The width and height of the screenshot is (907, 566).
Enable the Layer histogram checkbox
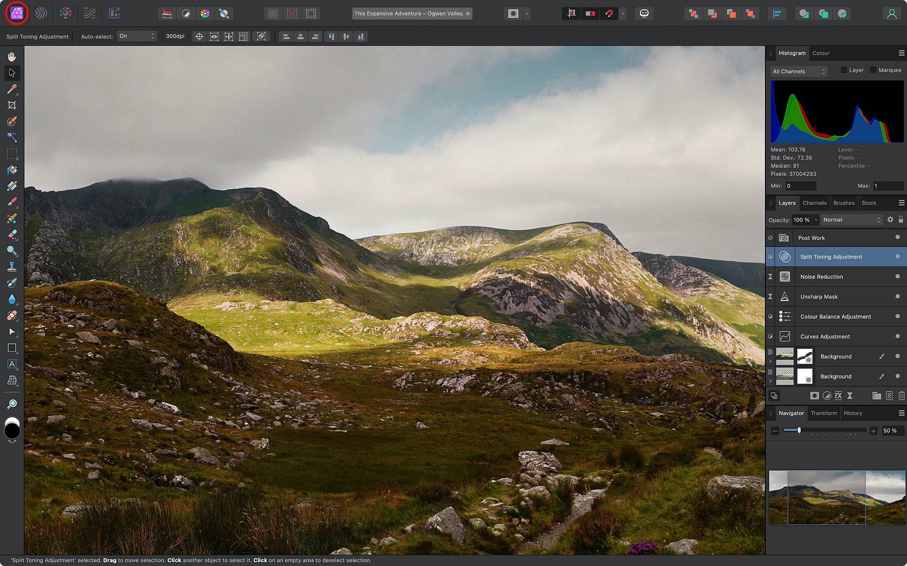point(844,70)
